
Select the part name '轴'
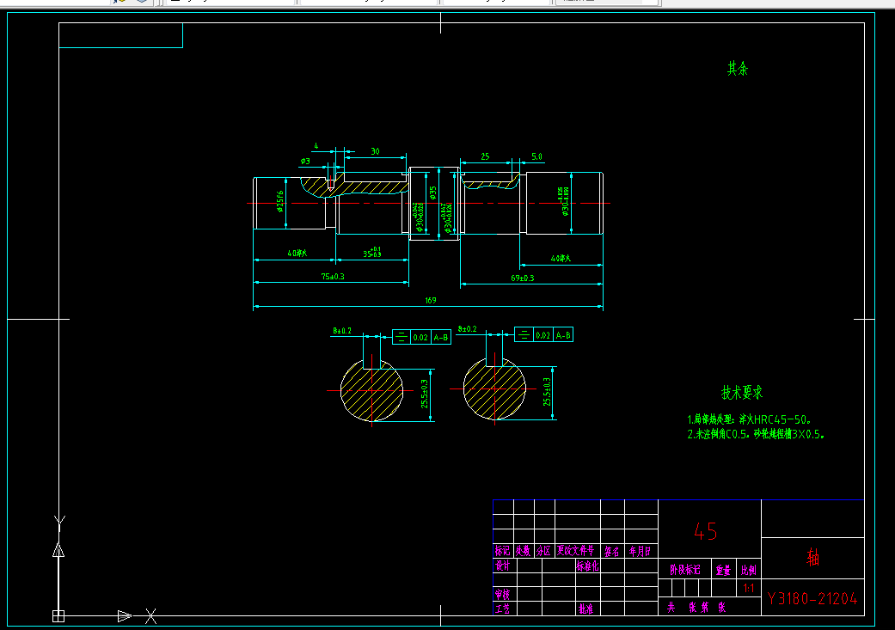click(812, 557)
